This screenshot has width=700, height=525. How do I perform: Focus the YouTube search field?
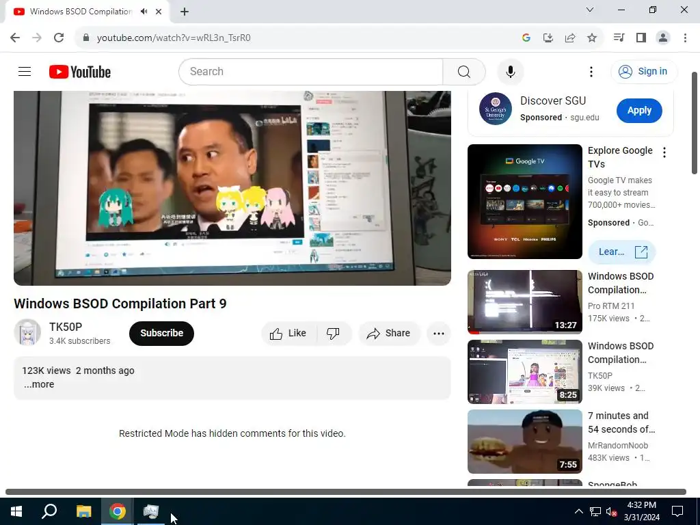[x=311, y=71]
